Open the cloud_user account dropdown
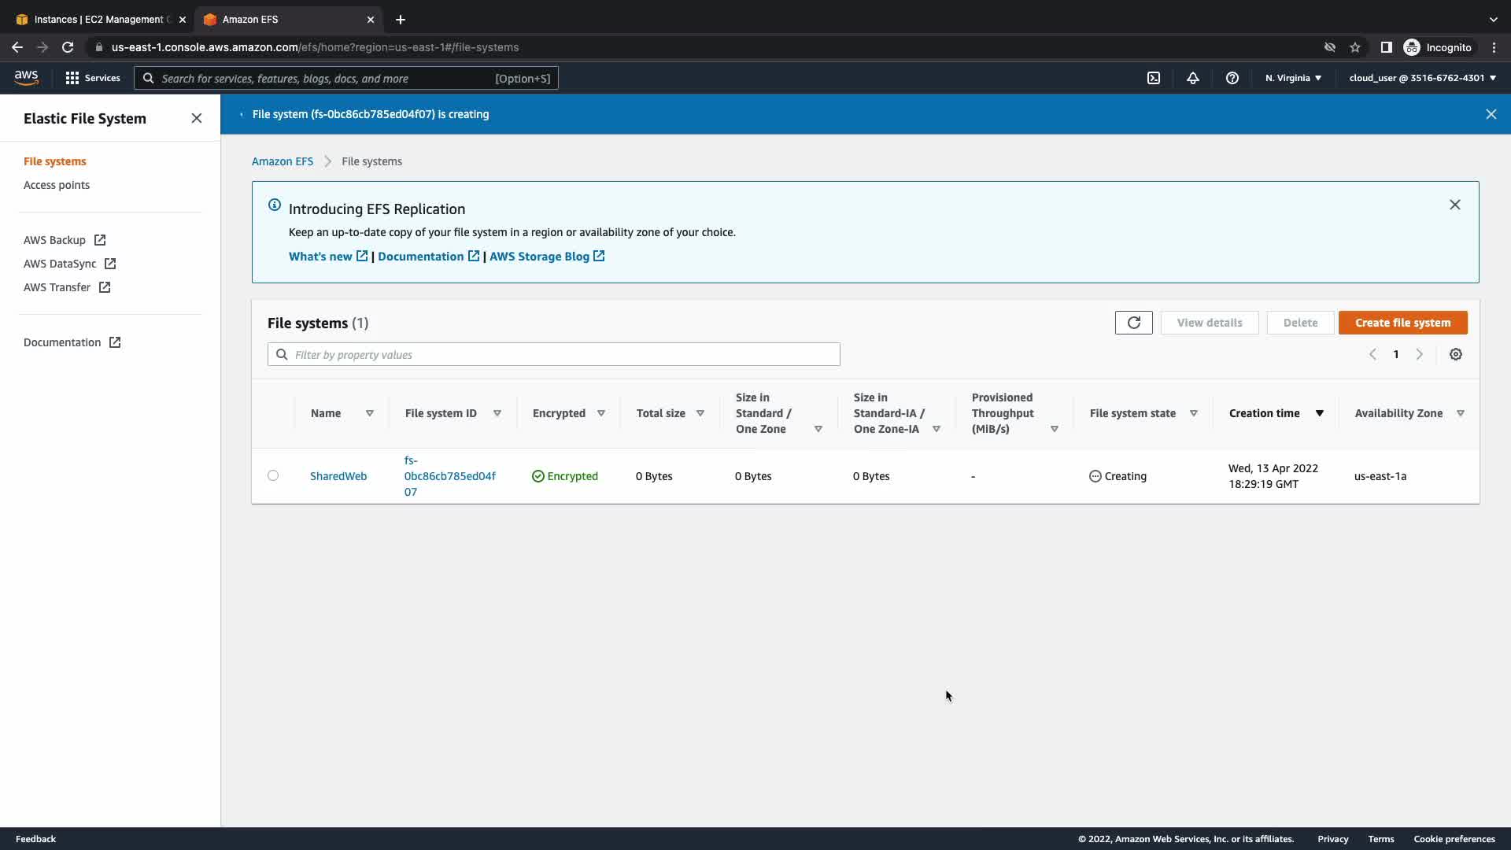The width and height of the screenshot is (1511, 850). [x=1422, y=78]
